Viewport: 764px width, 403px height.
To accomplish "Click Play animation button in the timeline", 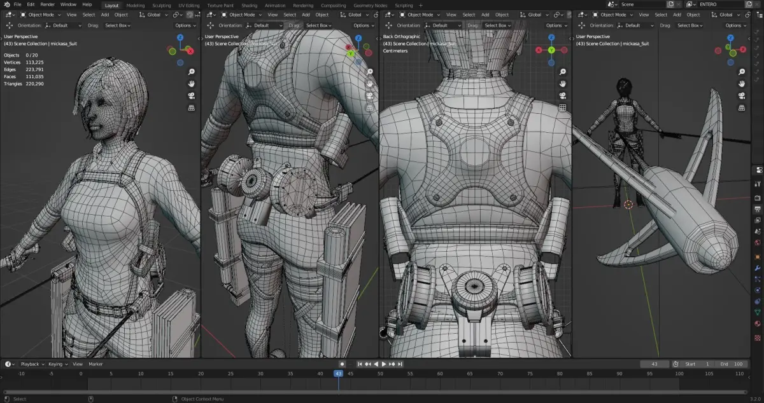I will [x=384, y=364].
